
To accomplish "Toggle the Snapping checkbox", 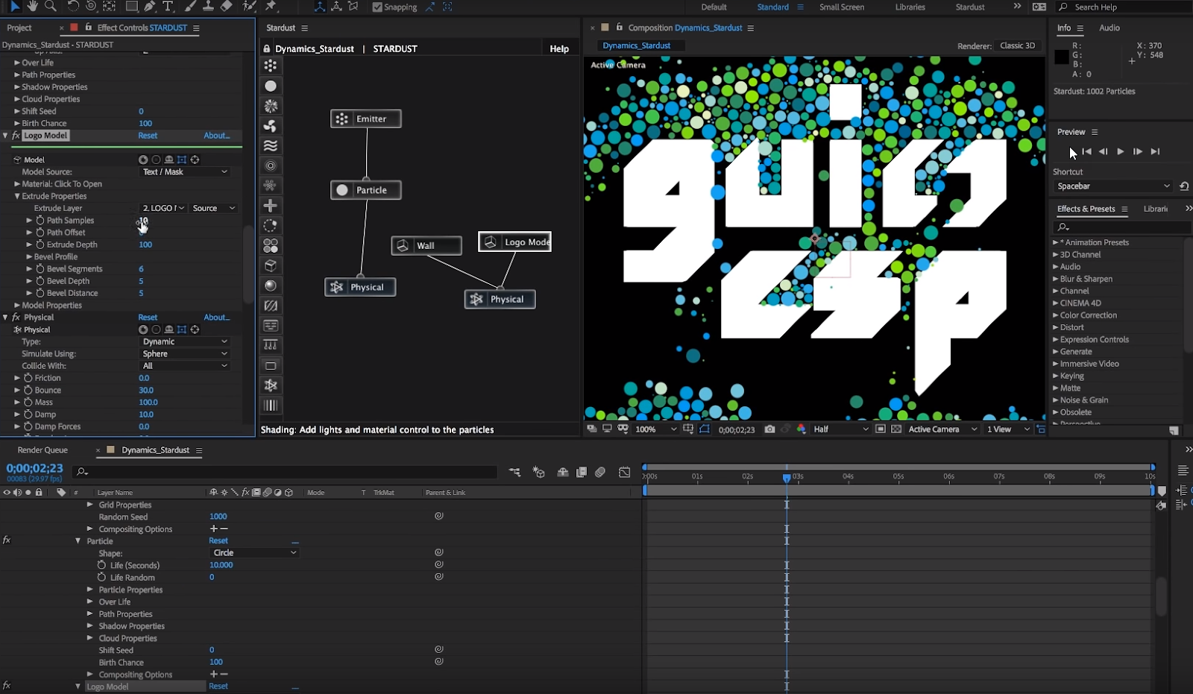I will point(377,7).
